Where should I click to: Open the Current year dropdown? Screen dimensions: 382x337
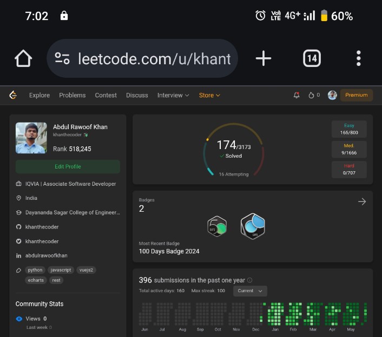[250, 291]
